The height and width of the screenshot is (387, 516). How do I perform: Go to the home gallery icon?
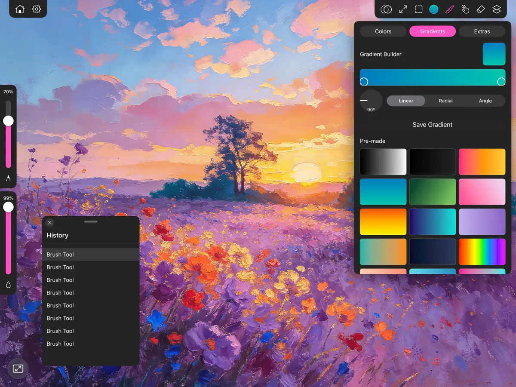pyautogui.click(x=20, y=9)
